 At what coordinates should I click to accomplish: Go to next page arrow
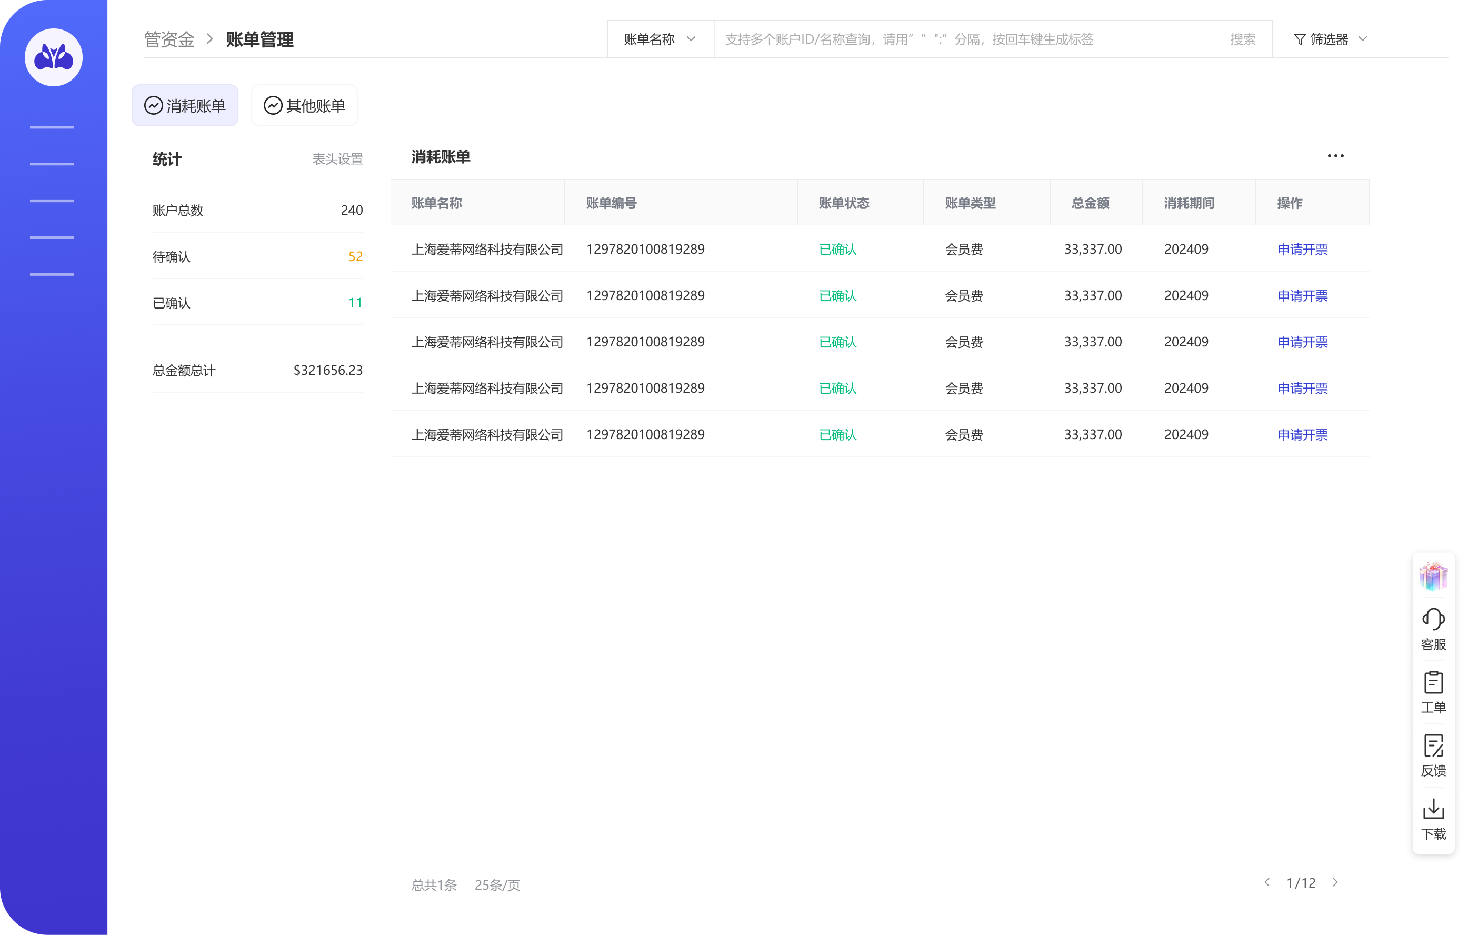pyautogui.click(x=1335, y=882)
